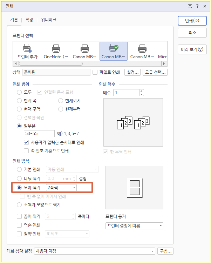Click the 나눠 찍기 mm overlap stepper
211x263 pixels.
pos(74,178)
